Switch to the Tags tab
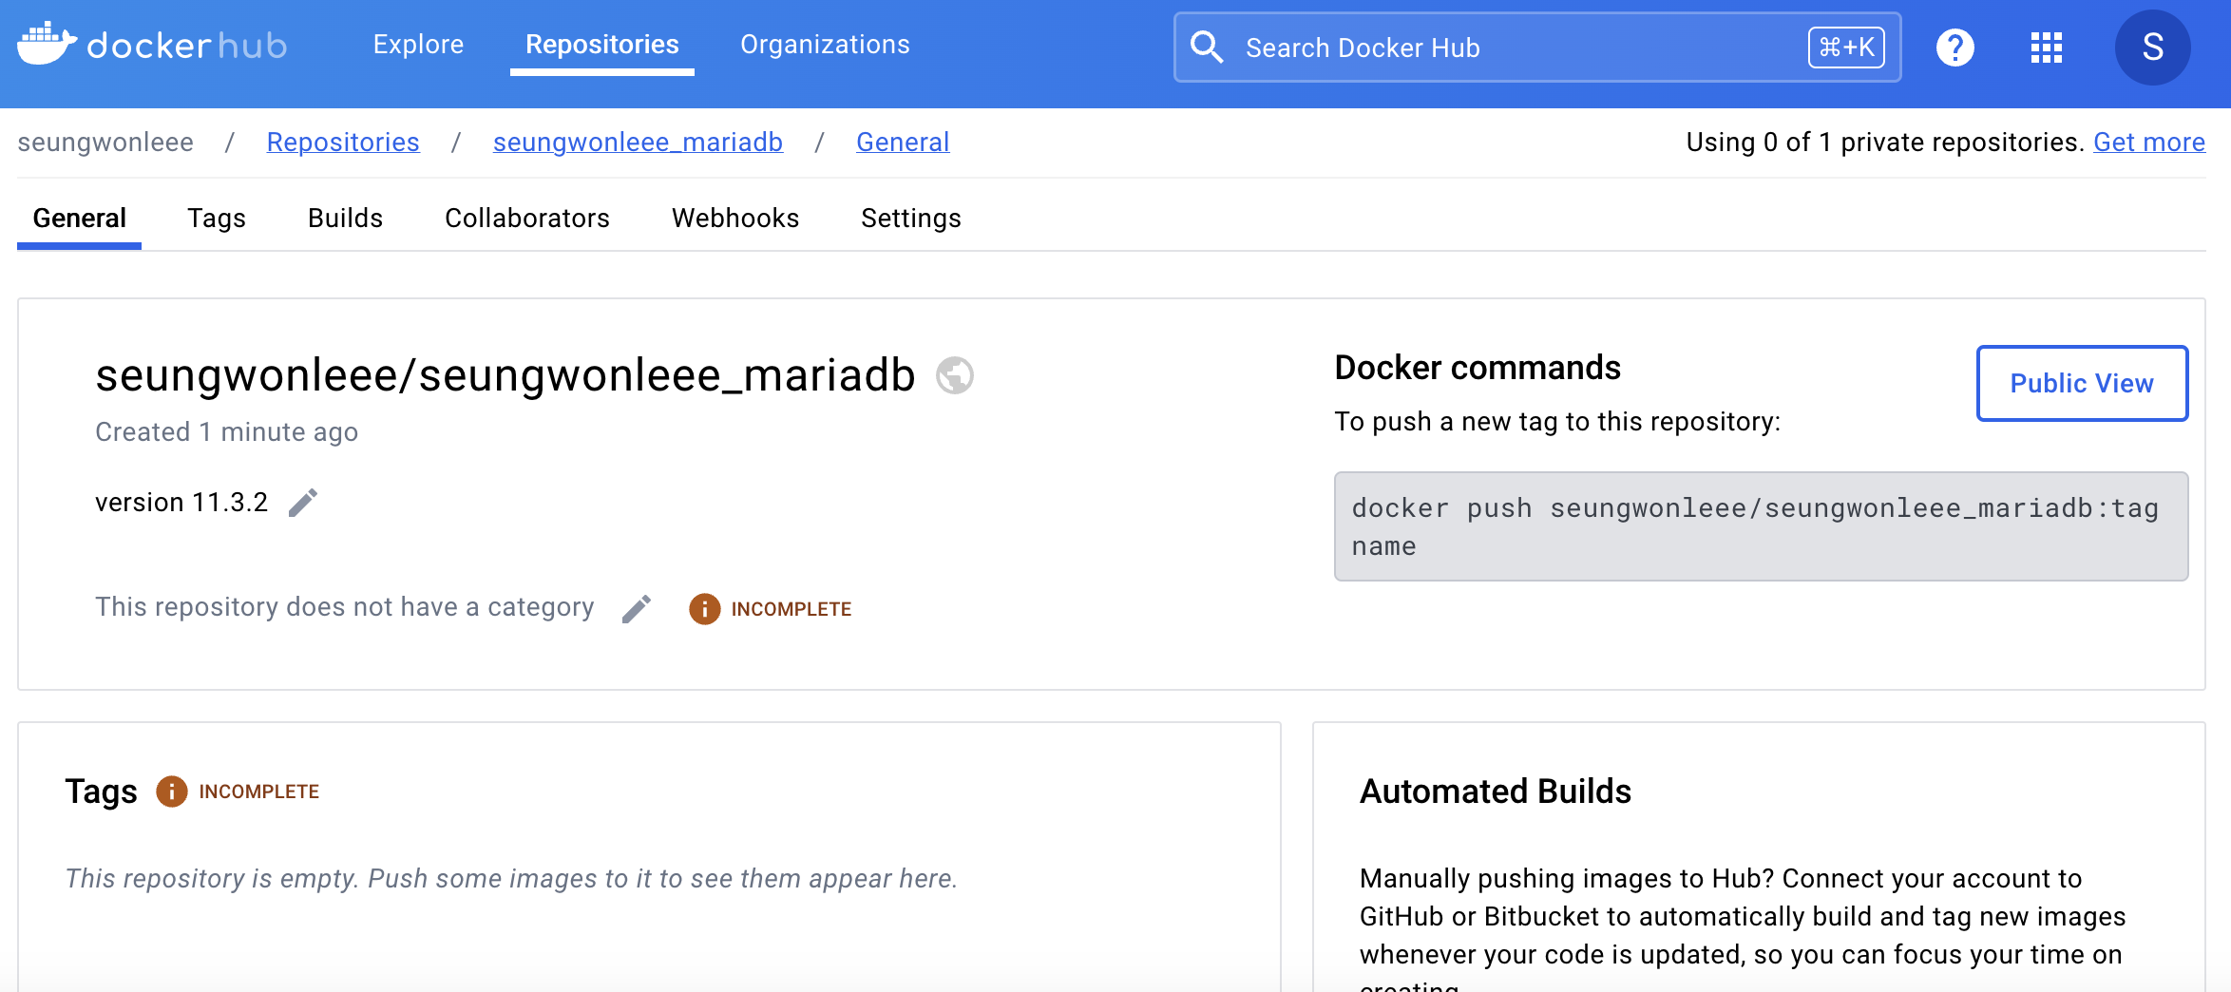This screenshot has height=992, width=2231. tap(216, 219)
